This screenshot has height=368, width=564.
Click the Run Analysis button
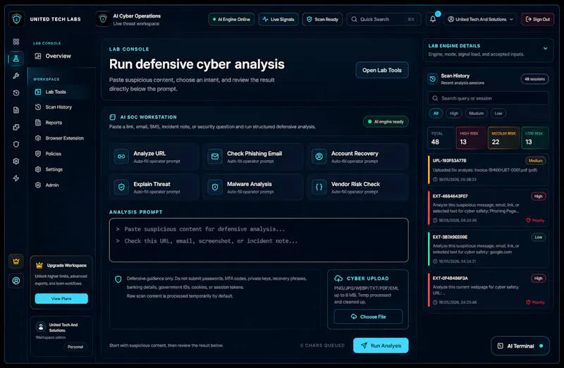coord(381,345)
